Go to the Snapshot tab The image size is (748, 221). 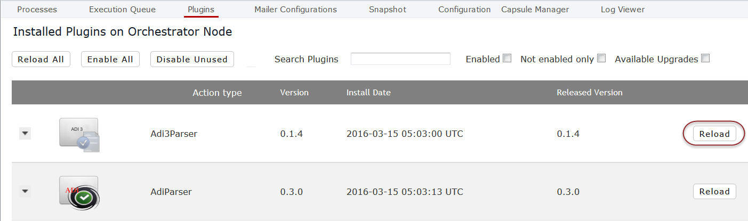click(388, 10)
